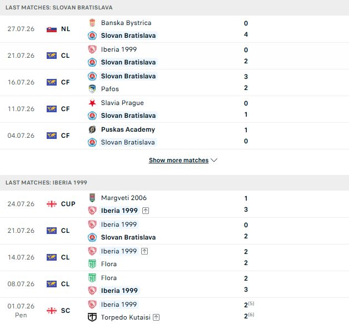Open the Slavia Prague team name

pyautogui.click(x=122, y=103)
